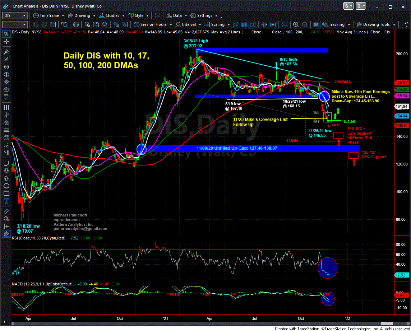Open the Drawing menu
Image resolution: width=411 pixels, height=331 pixels.
79,16
